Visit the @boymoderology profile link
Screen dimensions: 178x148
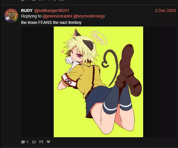click(x=89, y=16)
